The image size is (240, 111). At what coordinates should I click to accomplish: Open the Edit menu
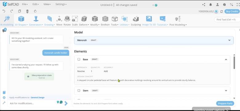[x=35, y=4]
